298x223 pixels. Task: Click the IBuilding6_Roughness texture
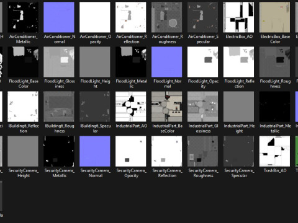tap(59, 107)
